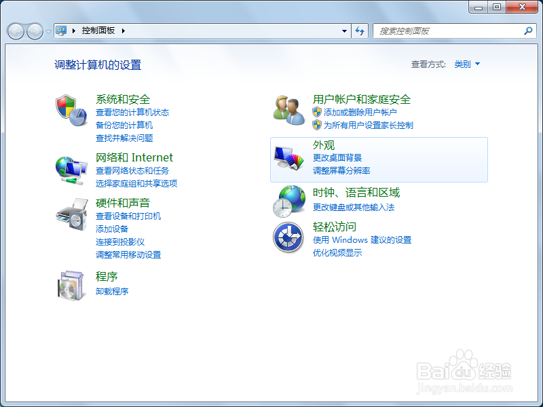Maximize the Control Panel window

[497, 7]
